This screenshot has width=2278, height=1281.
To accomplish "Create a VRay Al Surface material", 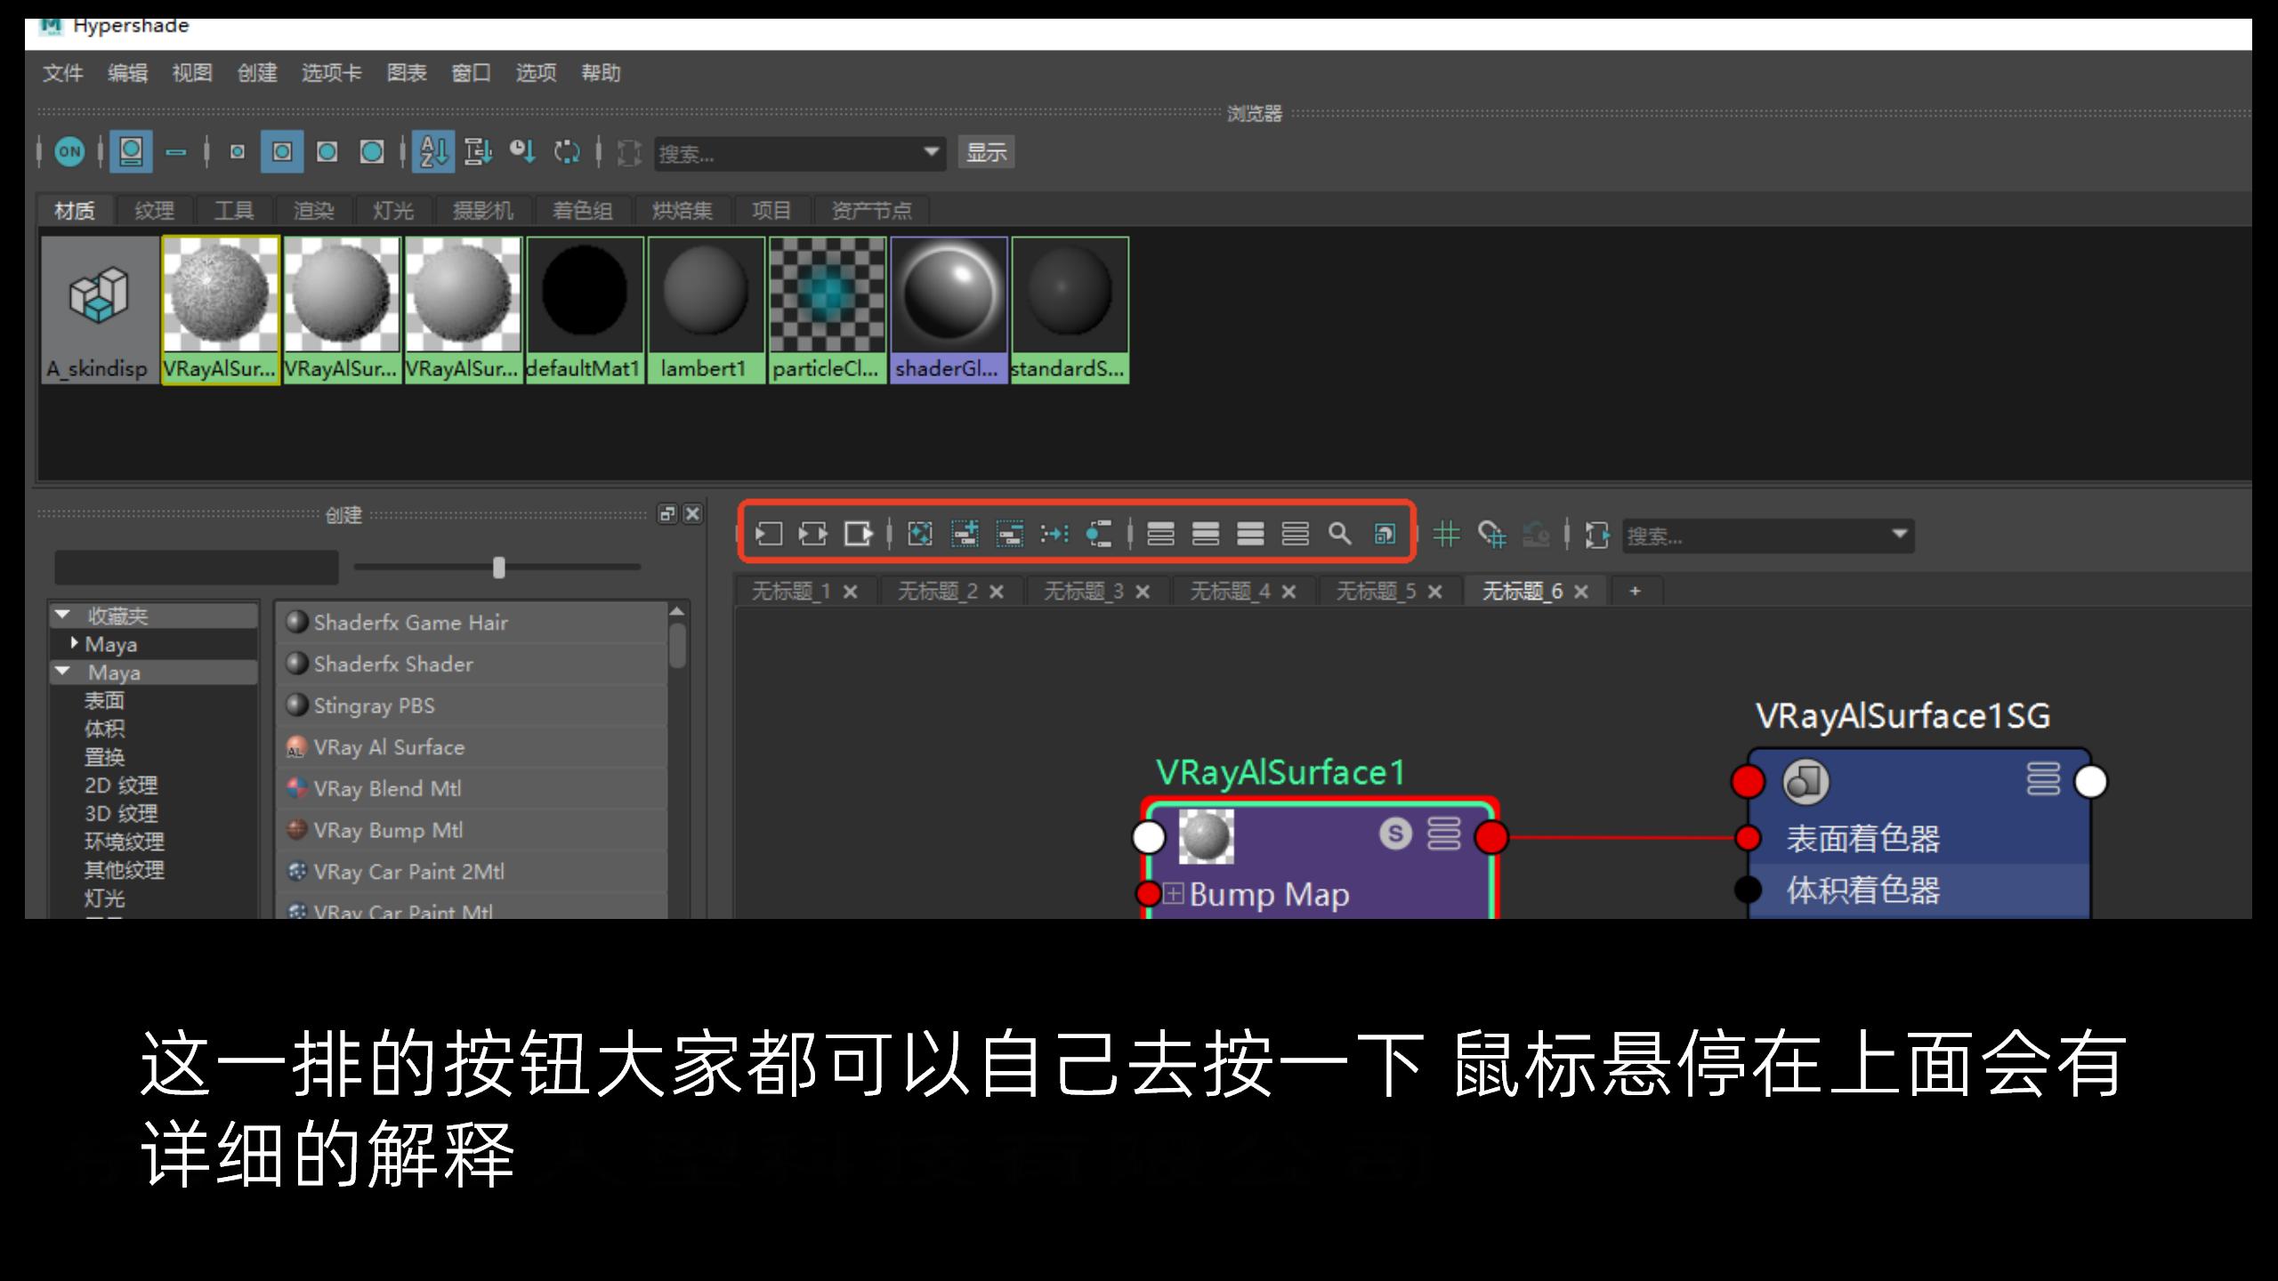I will (x=472, y=747).
